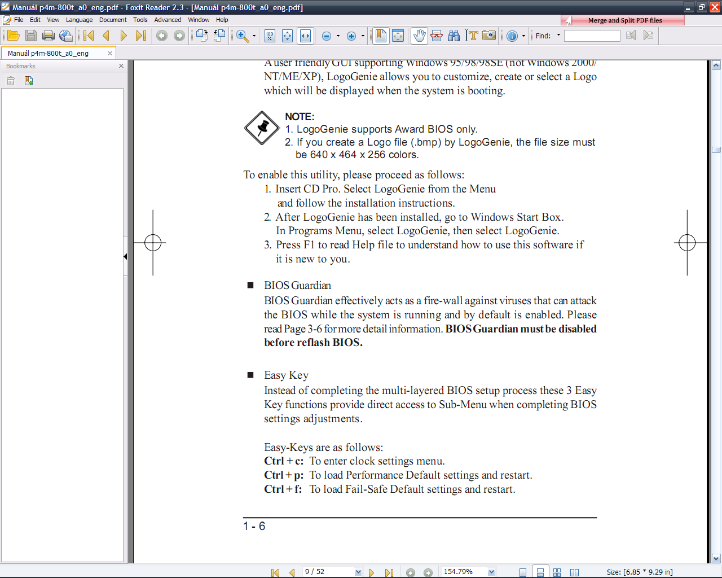Viewport: 722px width, 578px height.
Task: Fit page to window icon
Action: point(287,36)
